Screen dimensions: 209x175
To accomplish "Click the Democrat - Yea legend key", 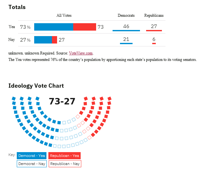I will (x=32, y=156).
